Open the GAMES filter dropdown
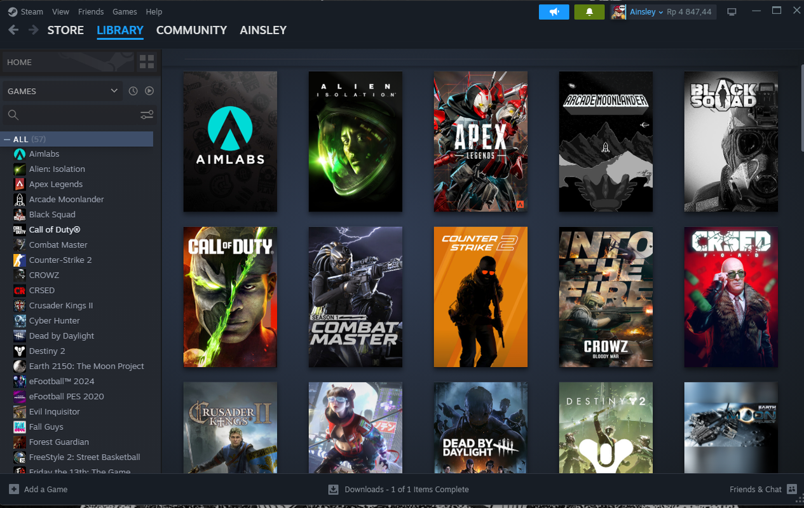804x508 pixels. 63,91
